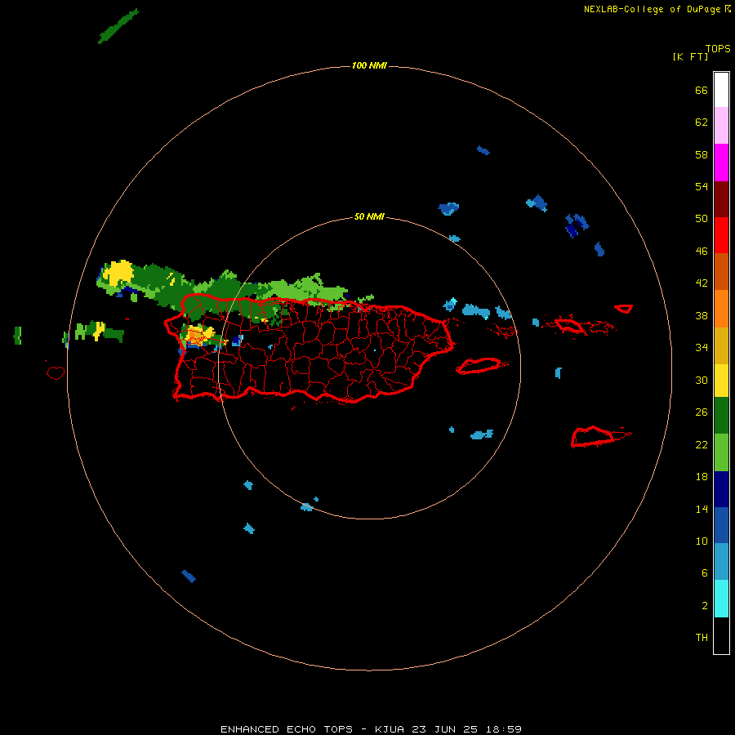
Task: Click the 42 legend value
Action: (702, 283)
